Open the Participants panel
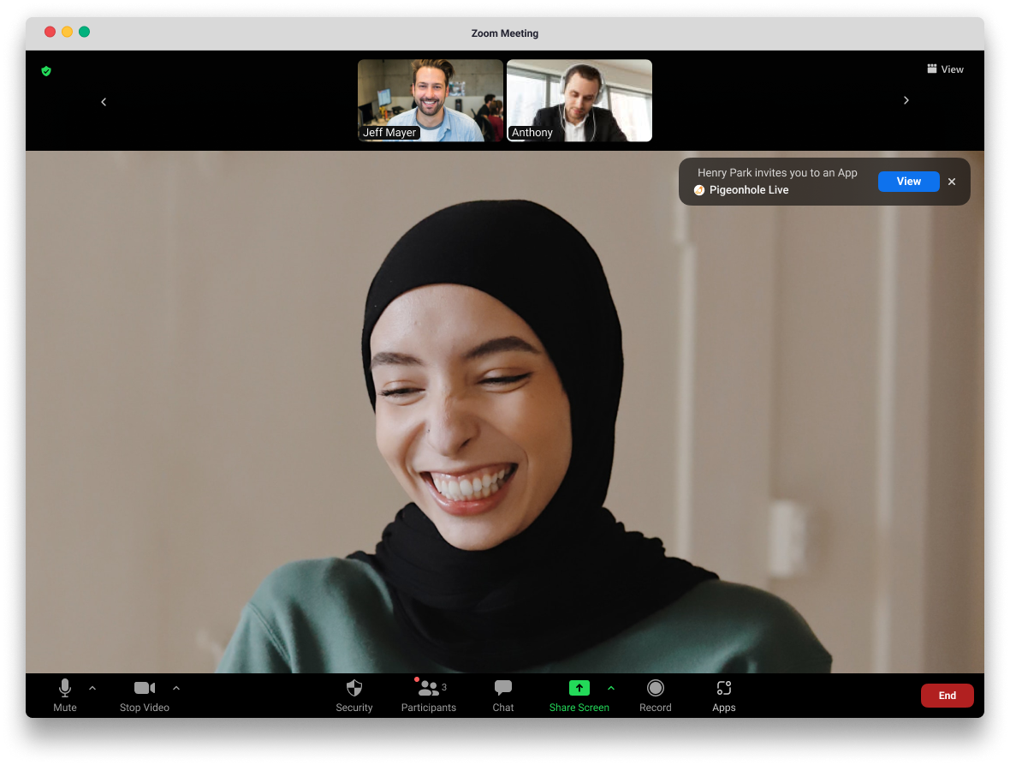The image size is (1010, 765). [x=428, y=689]
